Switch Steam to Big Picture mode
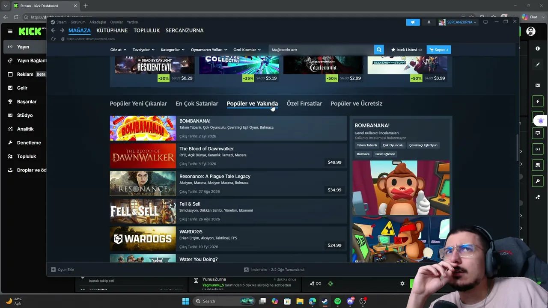548x308 pixels. click(x=485, y=22)
